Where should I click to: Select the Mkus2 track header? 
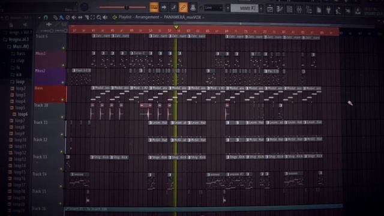pos(50,77)
